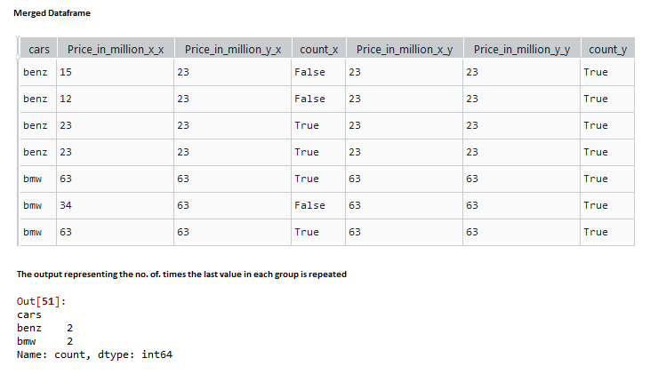The height and width of the screenshot is (374, 650).
Task: Select the bmw label in the last table row
Action: (33, 232)
